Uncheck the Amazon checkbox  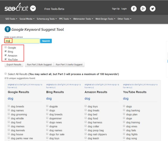pyautogui.click(x=6, y=55)
